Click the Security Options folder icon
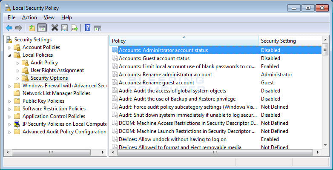Viewport: 333px width, 170px height. click(x=25, y=78)
